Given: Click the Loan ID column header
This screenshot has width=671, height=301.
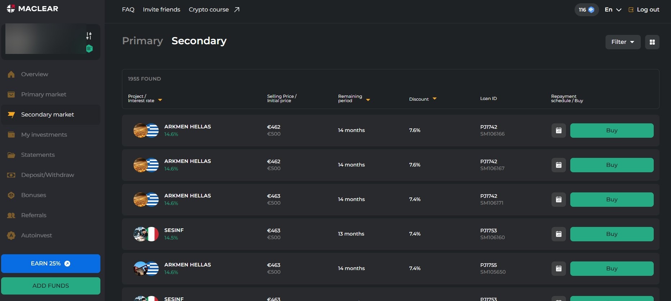Looking at the screenshot, I should (x=488, y=99).
